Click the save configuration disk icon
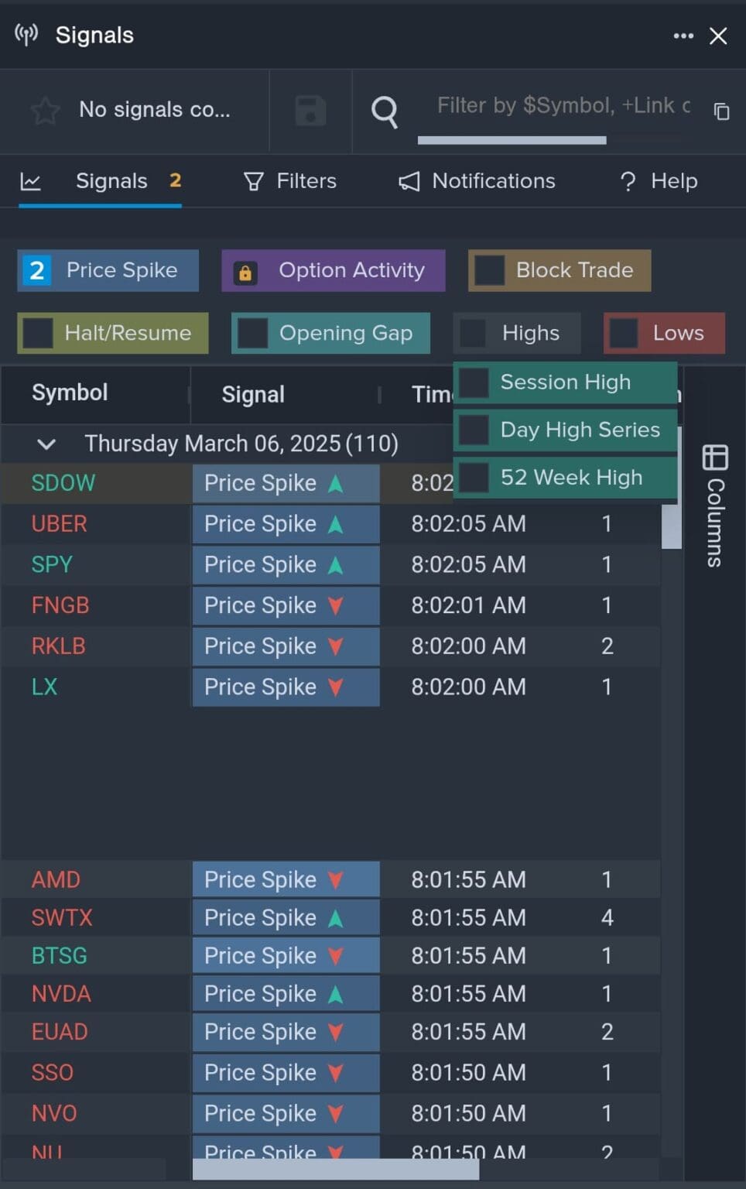This screenshot has width=746, height=1189. tap(310, 111)
